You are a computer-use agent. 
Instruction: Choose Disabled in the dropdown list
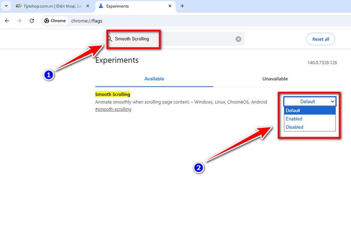(x=310, y=127)
